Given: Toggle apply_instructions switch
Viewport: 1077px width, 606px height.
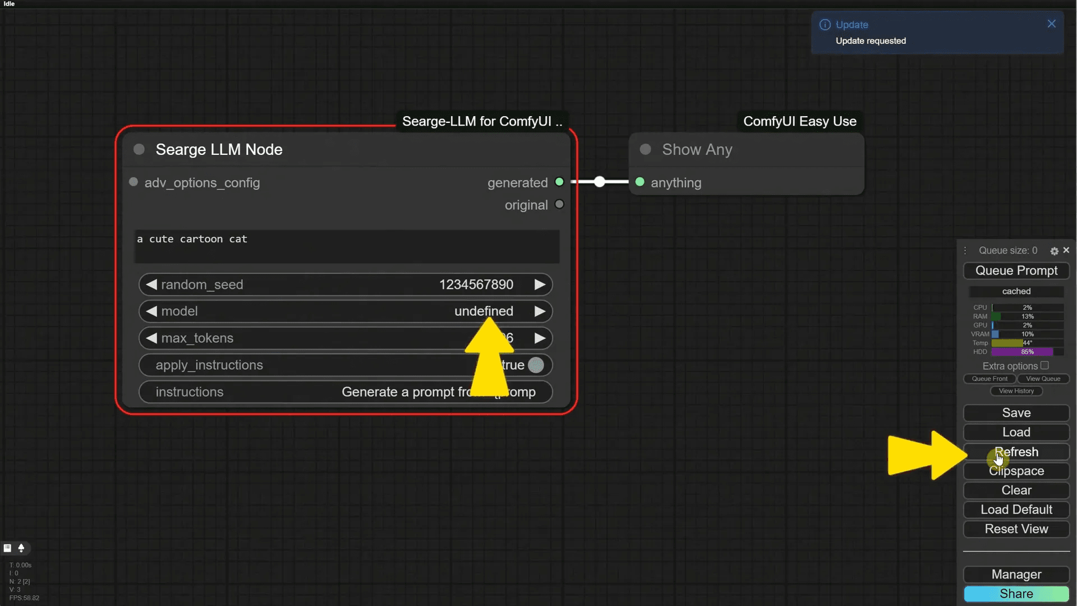Looking at the screenshot, I should [x=536, y=365].
